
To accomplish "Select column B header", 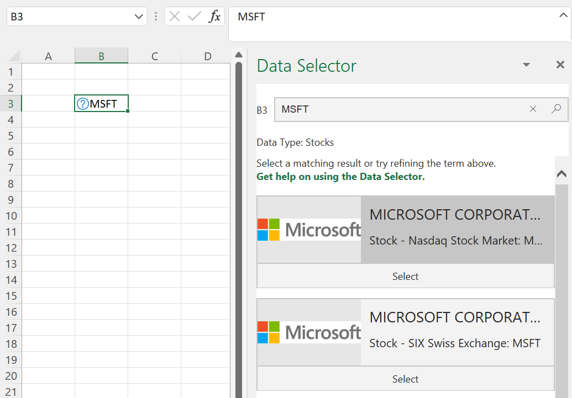I will [x=102, y=56].
